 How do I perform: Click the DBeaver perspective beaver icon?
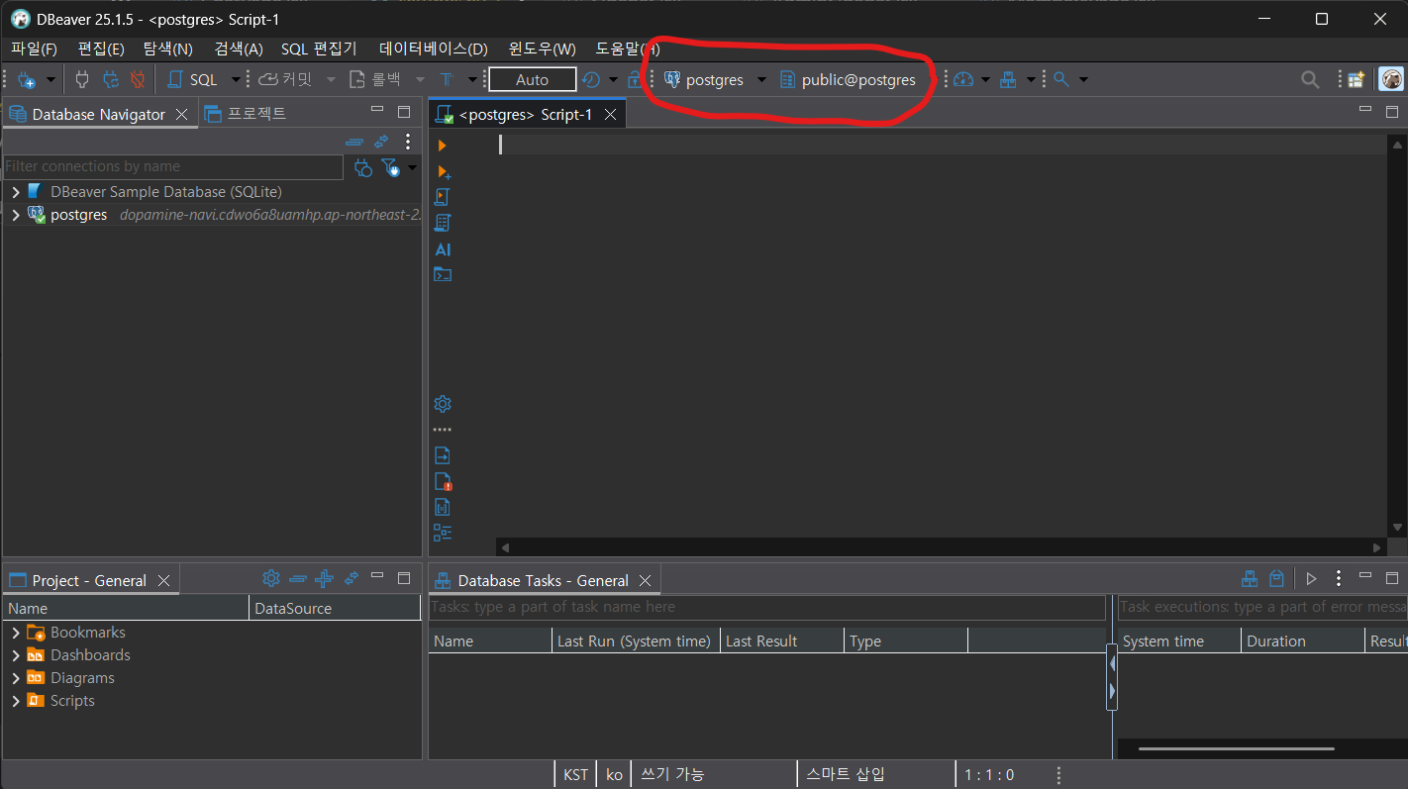[1391, 79]
